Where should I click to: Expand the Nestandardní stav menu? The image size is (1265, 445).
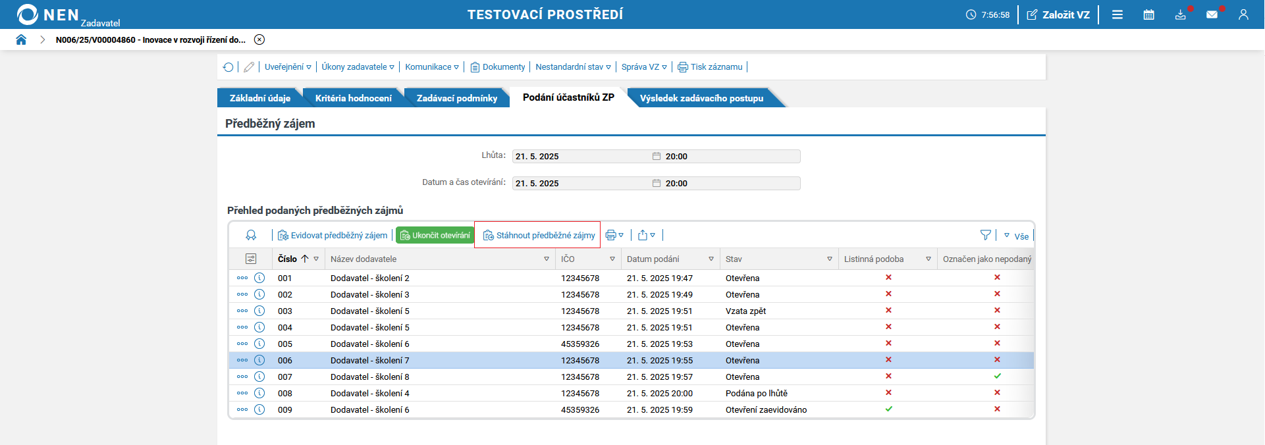pos(573,67)
